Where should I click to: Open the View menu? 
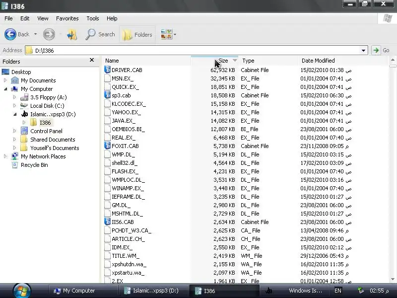click(43, 18)
